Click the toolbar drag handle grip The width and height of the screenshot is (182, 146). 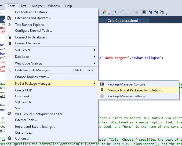[112, 12]
